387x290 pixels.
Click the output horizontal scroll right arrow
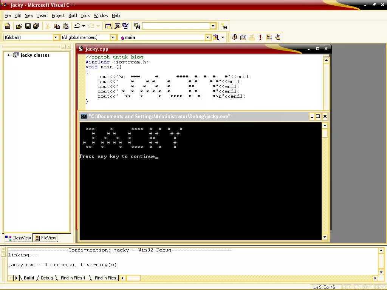pos(375,278)
